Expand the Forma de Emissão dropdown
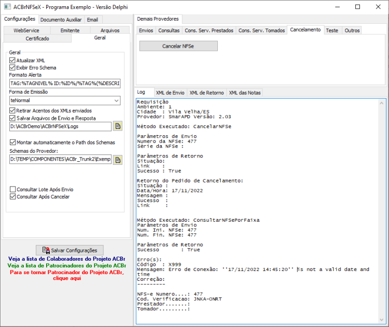 116,101
